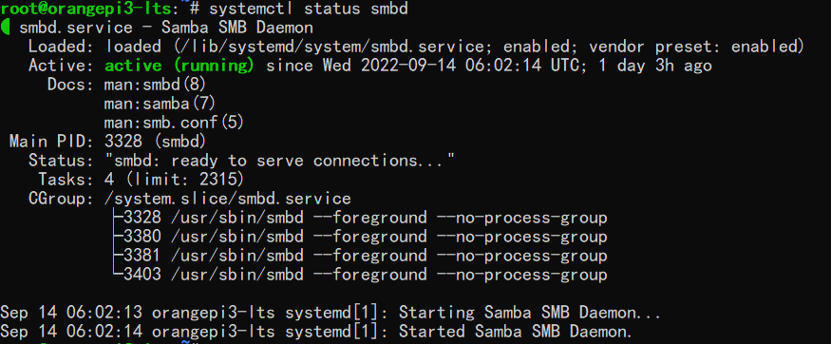Click the 'Started Samba SMB Daemon.' log line
This screenshot has width=831, height=344.
coord(316,333)
